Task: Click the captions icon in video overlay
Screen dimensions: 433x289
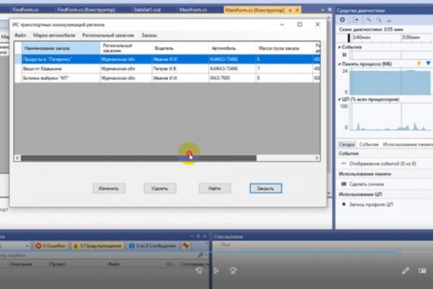Action: tap(422, 270)
